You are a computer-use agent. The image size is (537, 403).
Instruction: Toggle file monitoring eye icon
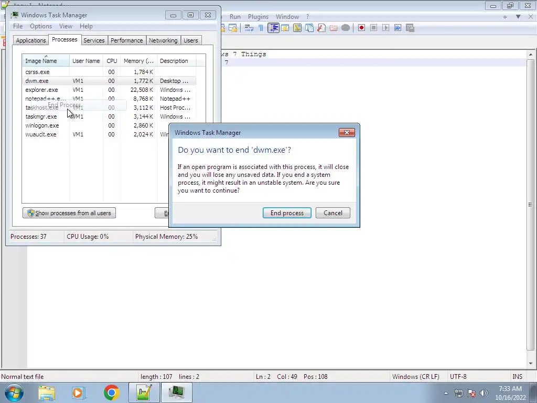[346, 28]
